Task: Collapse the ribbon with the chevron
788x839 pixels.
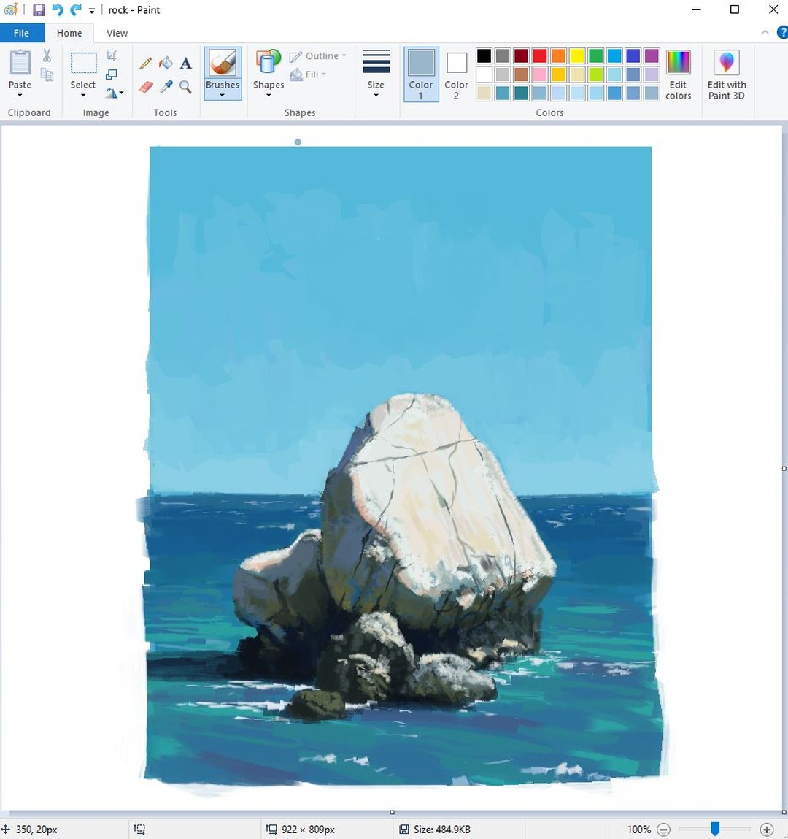Action: click(765, 33)
